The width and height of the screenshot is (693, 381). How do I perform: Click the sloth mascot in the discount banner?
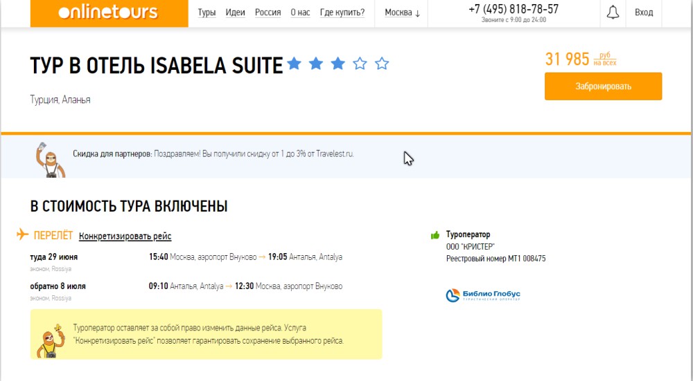click(x=50, y=160)
